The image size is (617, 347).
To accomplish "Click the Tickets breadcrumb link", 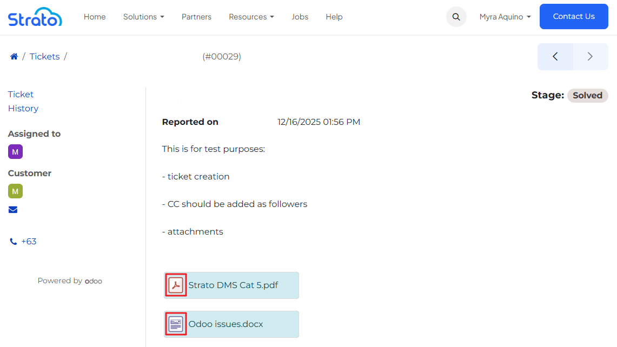I will coord(44,57).
